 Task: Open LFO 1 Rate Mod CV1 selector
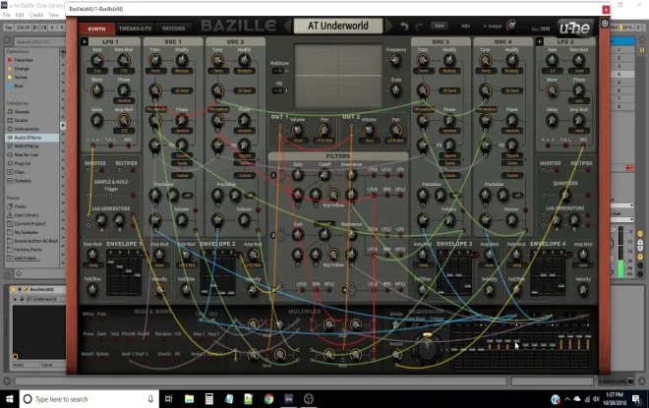coord(124,71)
